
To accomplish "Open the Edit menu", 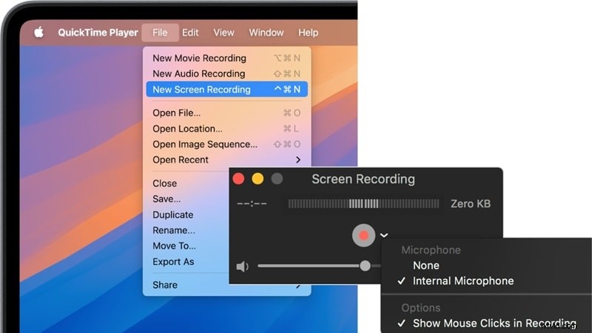I will [x=190, y=33].
